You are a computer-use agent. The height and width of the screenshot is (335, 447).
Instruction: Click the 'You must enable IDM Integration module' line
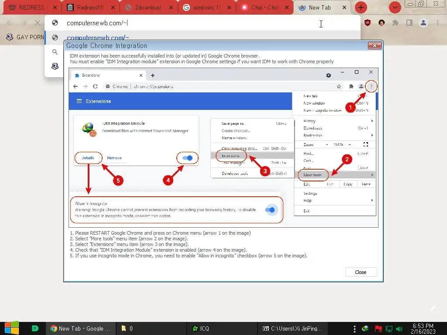[x=202, y=62]
